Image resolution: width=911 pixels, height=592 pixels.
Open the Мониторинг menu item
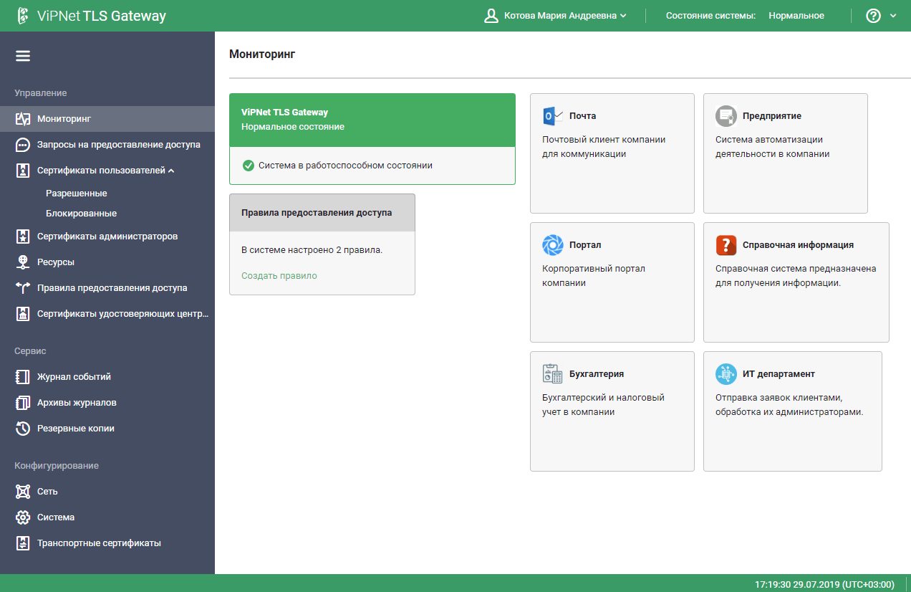pyautogui.click(x=107, y=119)
